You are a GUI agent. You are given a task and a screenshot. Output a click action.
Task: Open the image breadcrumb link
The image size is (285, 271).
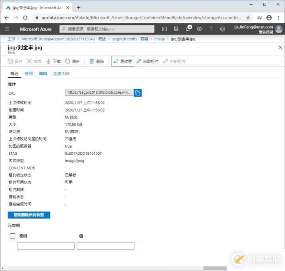point(160,39)
